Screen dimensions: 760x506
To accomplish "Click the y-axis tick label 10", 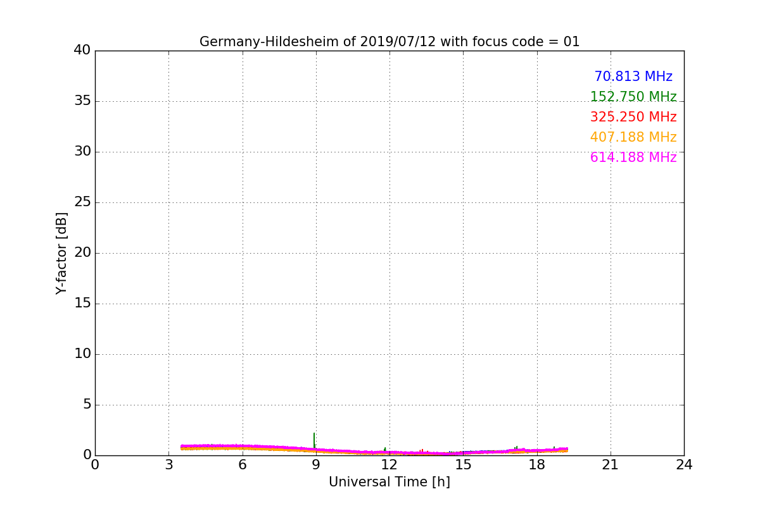I will [x=82, y=354].
